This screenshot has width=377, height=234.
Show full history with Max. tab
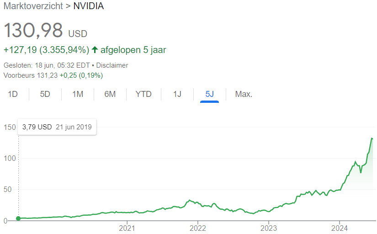pos(244,95)
